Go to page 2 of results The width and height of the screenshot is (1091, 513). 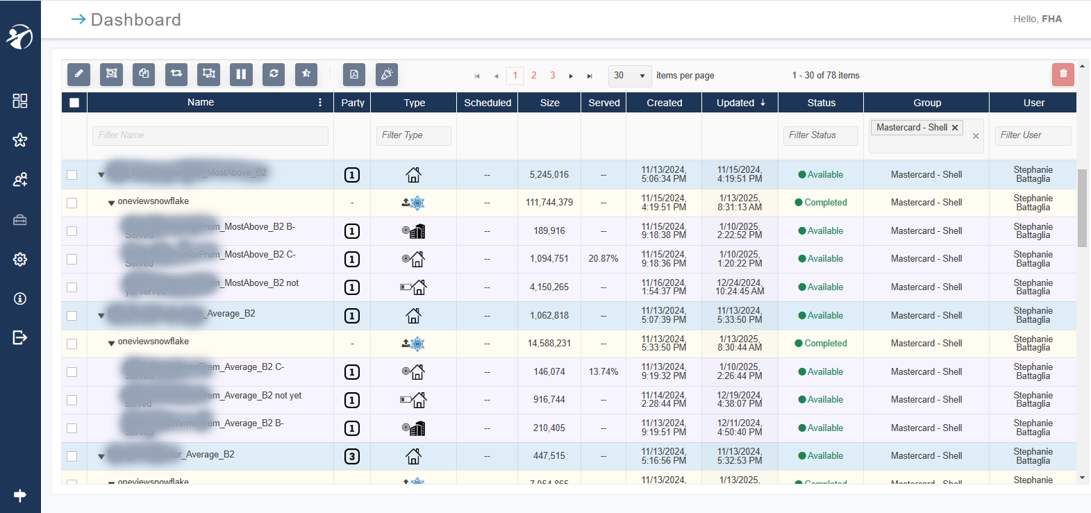[533, 76]
